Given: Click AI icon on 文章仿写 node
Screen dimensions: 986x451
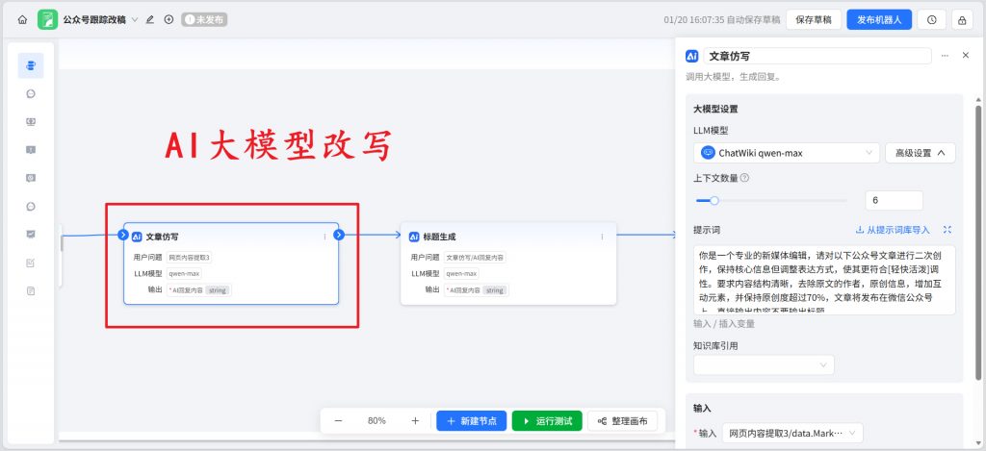Looking at the screenshot, I should (x=137, y=237).
